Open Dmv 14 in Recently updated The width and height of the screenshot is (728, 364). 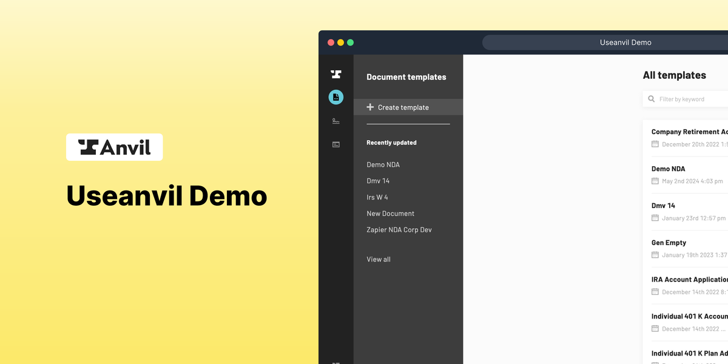click(378, 181)
